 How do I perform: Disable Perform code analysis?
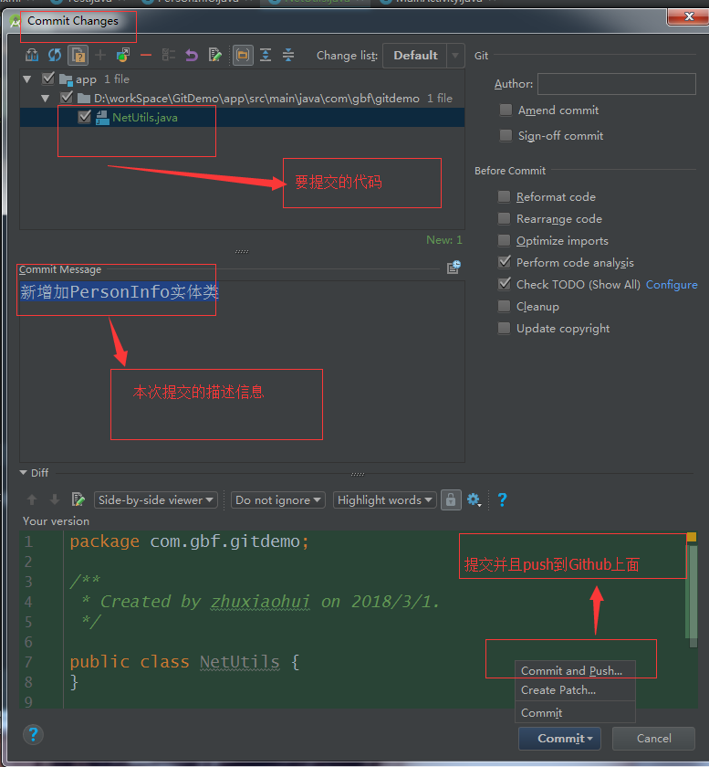[x=504, y=262]
